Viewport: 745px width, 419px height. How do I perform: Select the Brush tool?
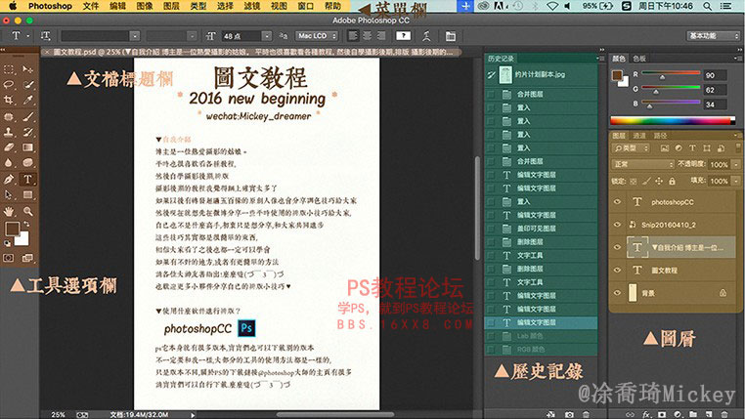click(28, 117)
